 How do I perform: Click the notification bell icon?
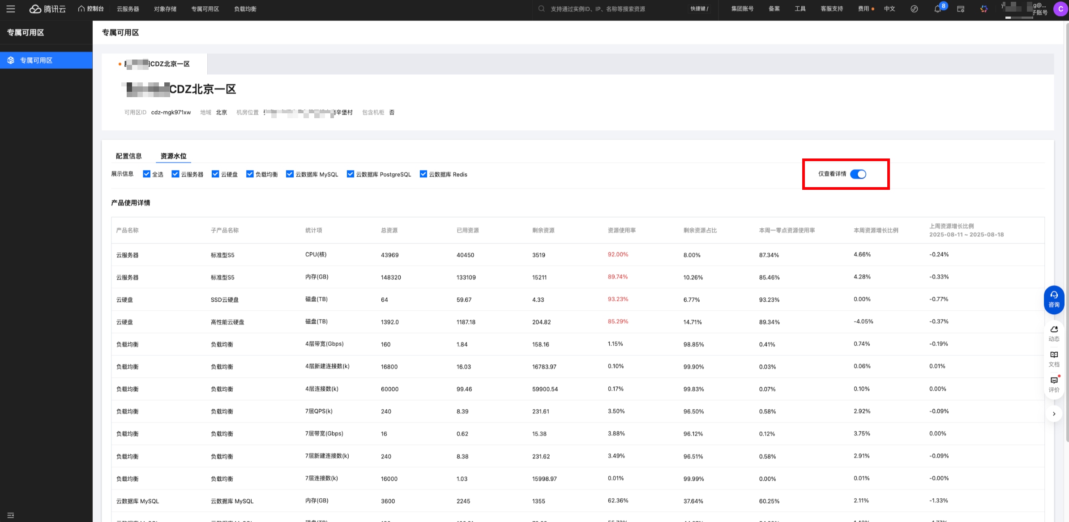click(937, 9)
